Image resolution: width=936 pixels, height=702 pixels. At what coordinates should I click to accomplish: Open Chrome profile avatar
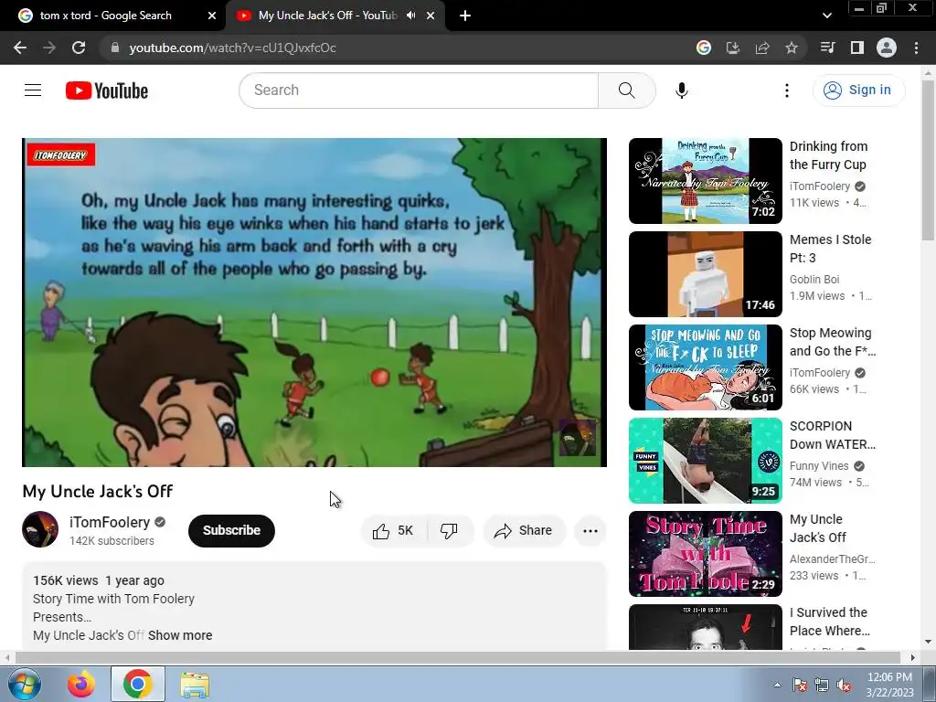point(887,48)
